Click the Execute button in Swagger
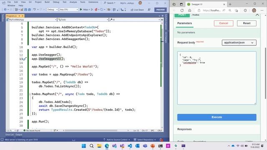267x150 pixels. [217, 117]
